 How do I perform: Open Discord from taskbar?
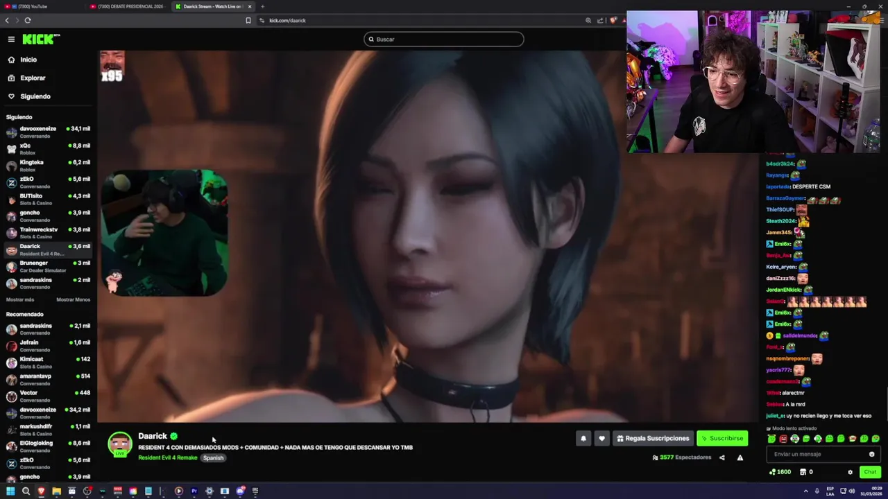(240, 491)
